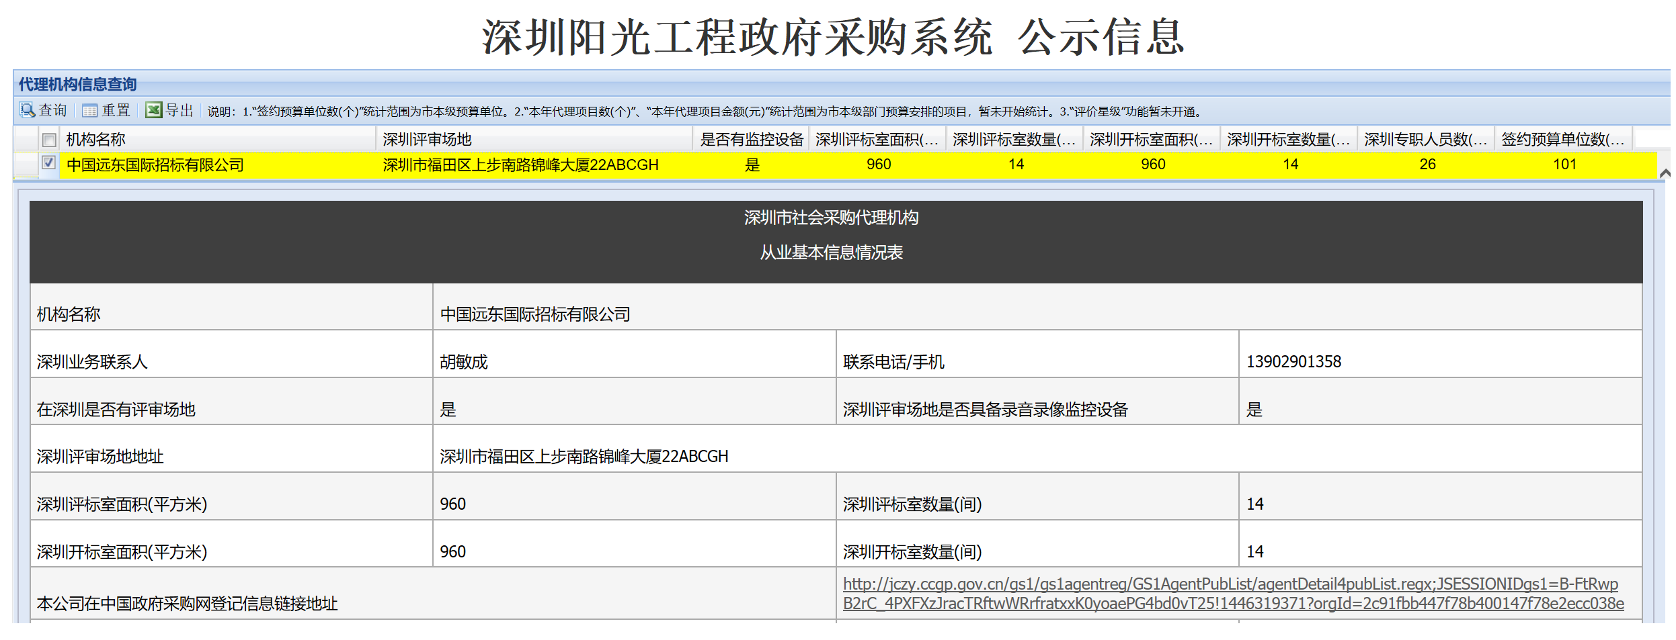
Task: Sort by 深圳评标室面积 column header
Action: tap(877, 139)
